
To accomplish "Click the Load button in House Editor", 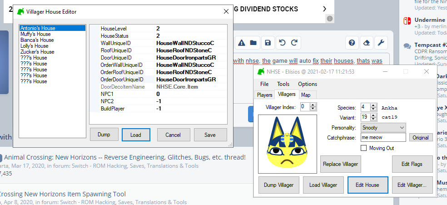I will (x=136, y=135).
